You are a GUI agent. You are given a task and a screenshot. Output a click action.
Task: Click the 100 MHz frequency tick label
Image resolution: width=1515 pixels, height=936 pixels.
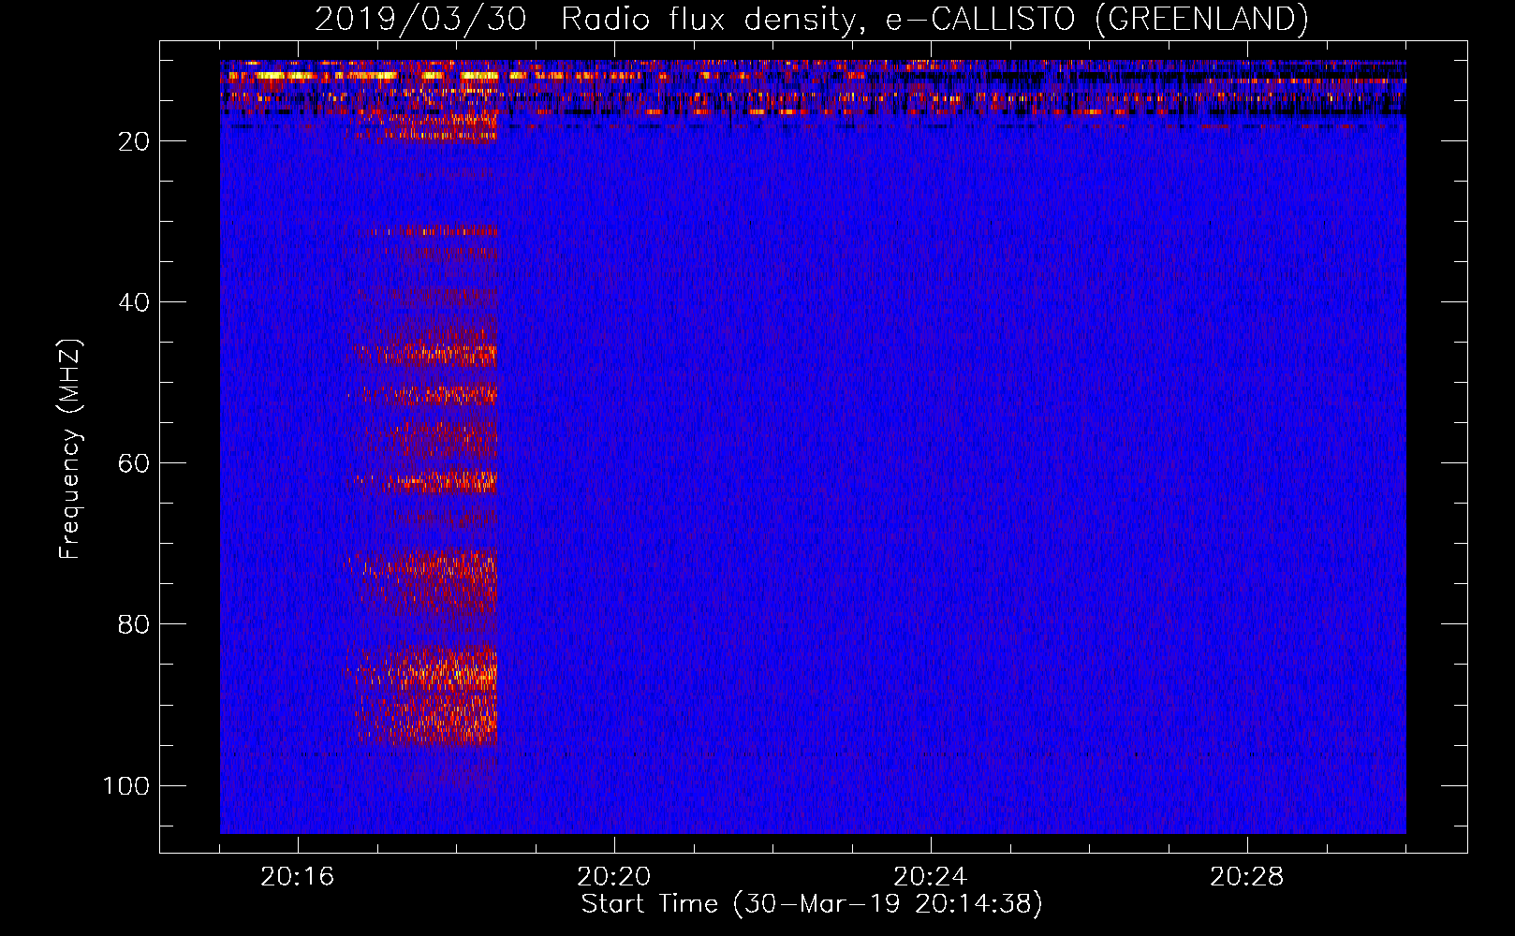tap(126, 785)
